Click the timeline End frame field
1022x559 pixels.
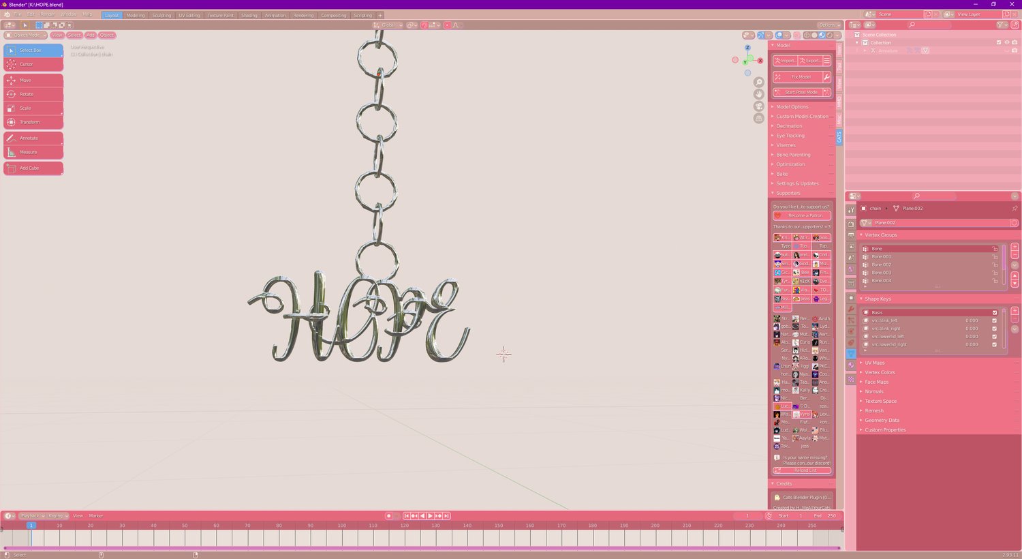coord(824,516)
